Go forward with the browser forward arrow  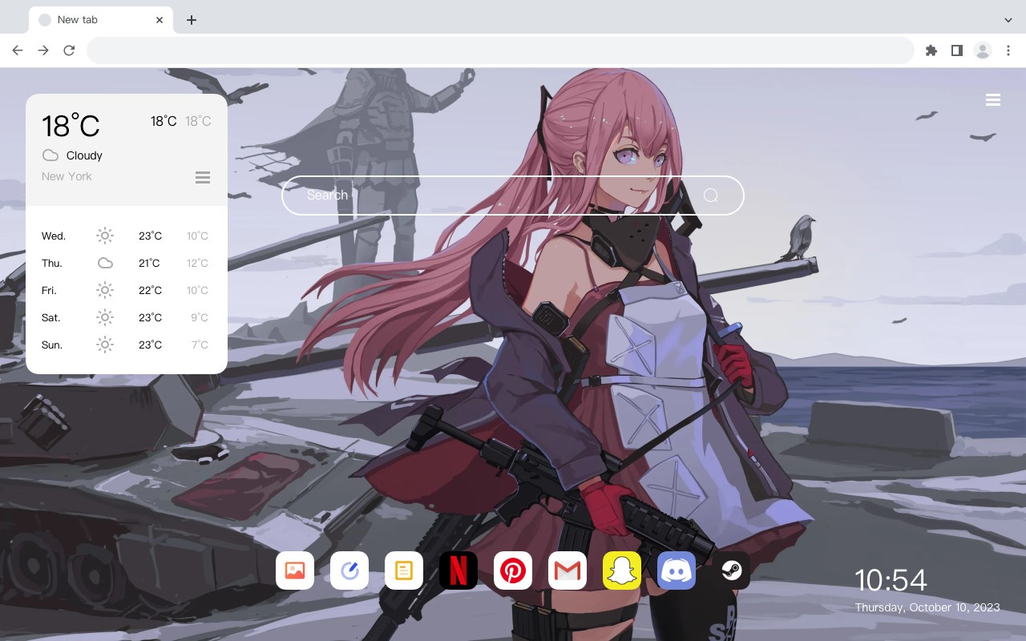pyautogui.click(x=43, y=50)
